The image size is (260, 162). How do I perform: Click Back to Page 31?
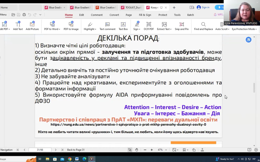click(x=76, y=150)
